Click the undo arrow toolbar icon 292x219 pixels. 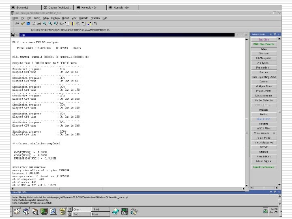(x=34, y=24)
